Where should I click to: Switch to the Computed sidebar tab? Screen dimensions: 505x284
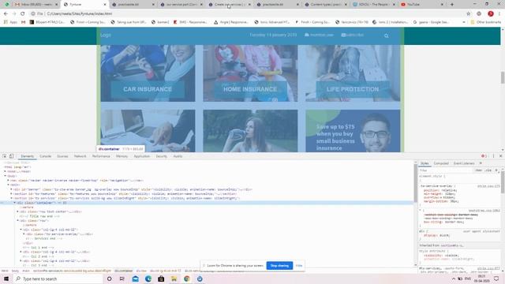(x=441, y=163)
